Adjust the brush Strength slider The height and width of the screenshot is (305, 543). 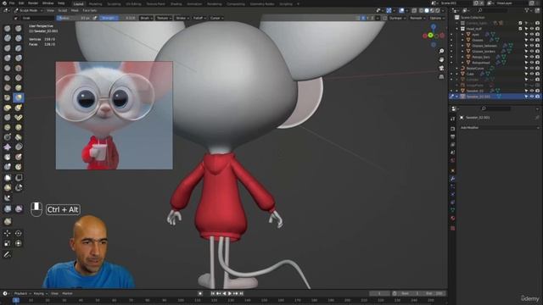[x=118, y=18]
